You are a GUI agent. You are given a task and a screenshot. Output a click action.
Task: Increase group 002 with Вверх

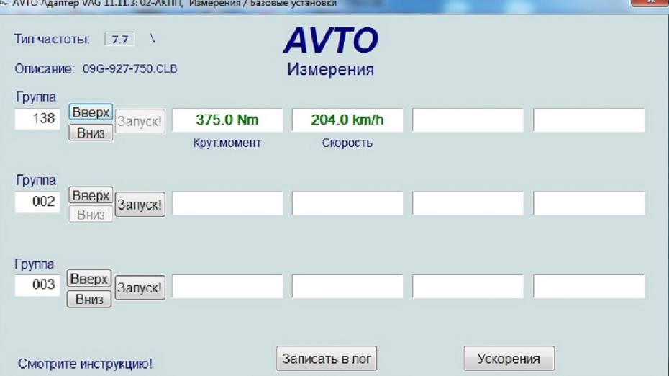[x=91, y=196]
